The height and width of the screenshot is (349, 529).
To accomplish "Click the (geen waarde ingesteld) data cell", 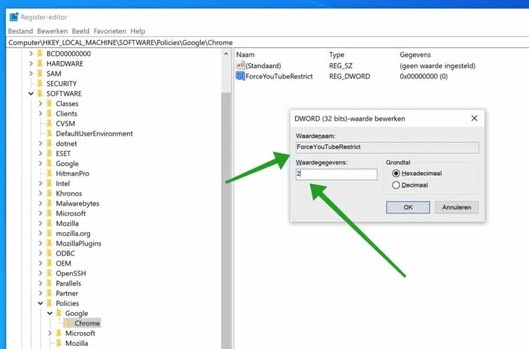I will pos(437,66).
